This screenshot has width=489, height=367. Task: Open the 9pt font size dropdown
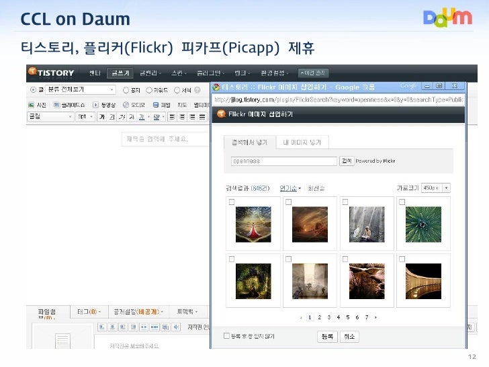[x=85, y=117]
